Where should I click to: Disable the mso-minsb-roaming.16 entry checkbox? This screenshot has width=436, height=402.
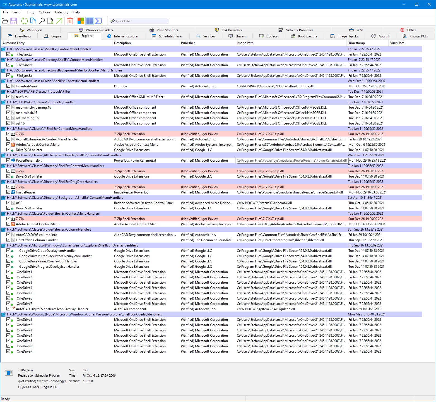[8, 107]
